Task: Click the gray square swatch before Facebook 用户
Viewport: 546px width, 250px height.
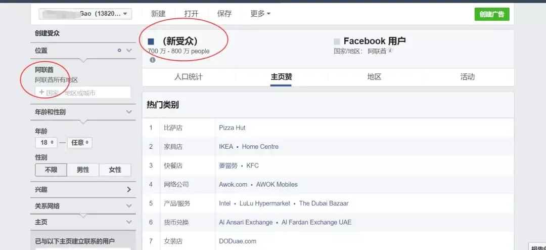Action: coord(337,41)
